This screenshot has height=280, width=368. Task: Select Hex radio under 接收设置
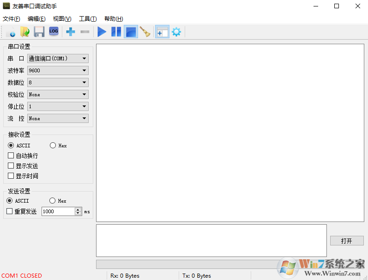[53, 146]
